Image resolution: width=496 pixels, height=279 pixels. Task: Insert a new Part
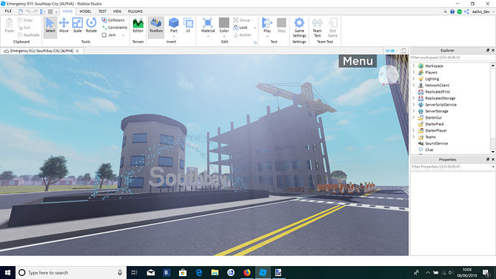coord(174,25)
